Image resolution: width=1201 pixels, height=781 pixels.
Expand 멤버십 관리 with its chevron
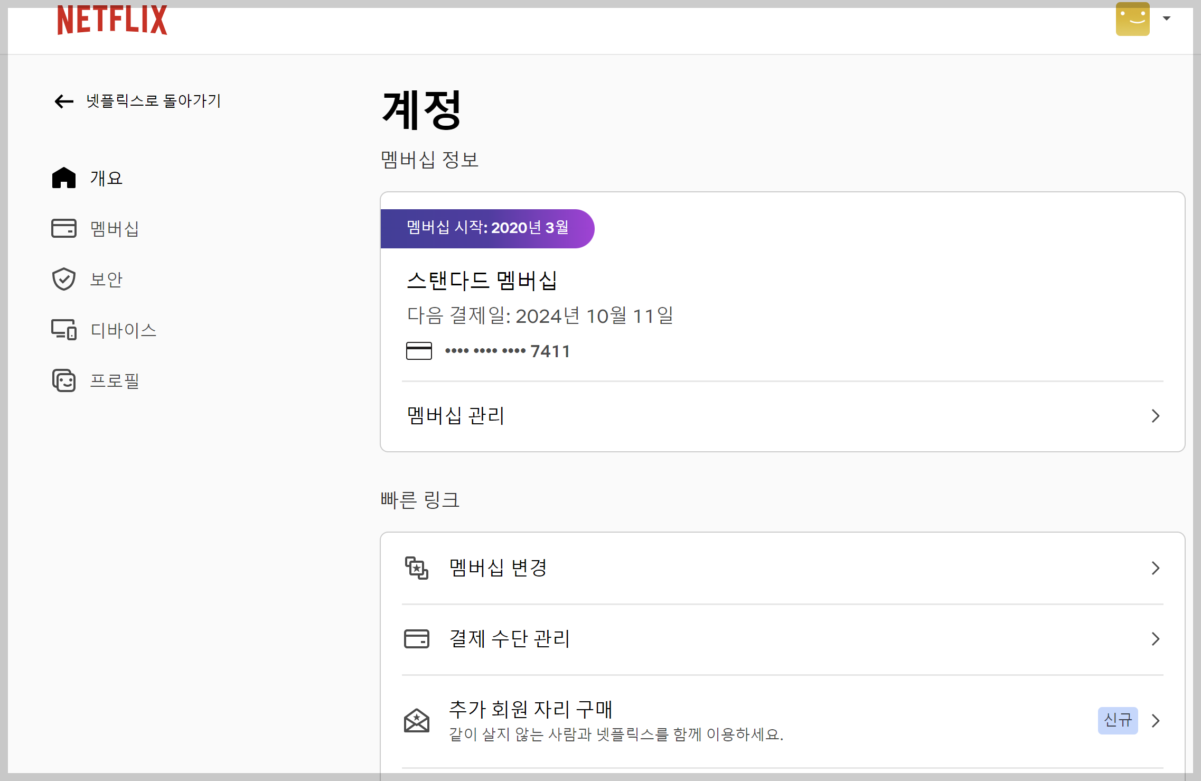[1156, 416]
